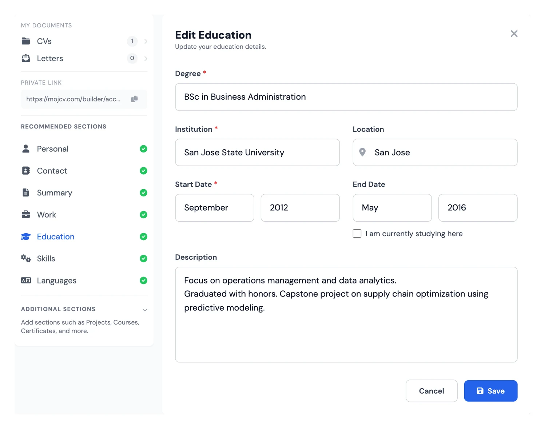Cancel editing education
The height and width of the screenshot is (429, 545).
tap(431, 391)
